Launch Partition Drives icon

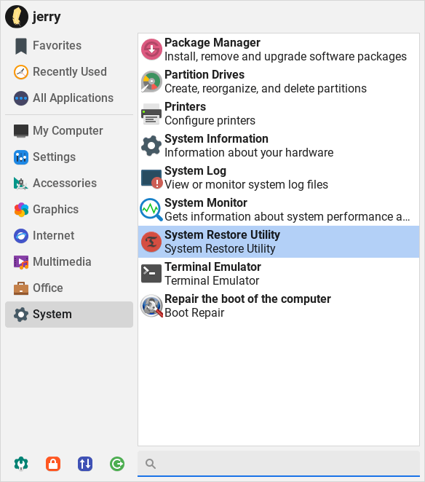[151, 82]
